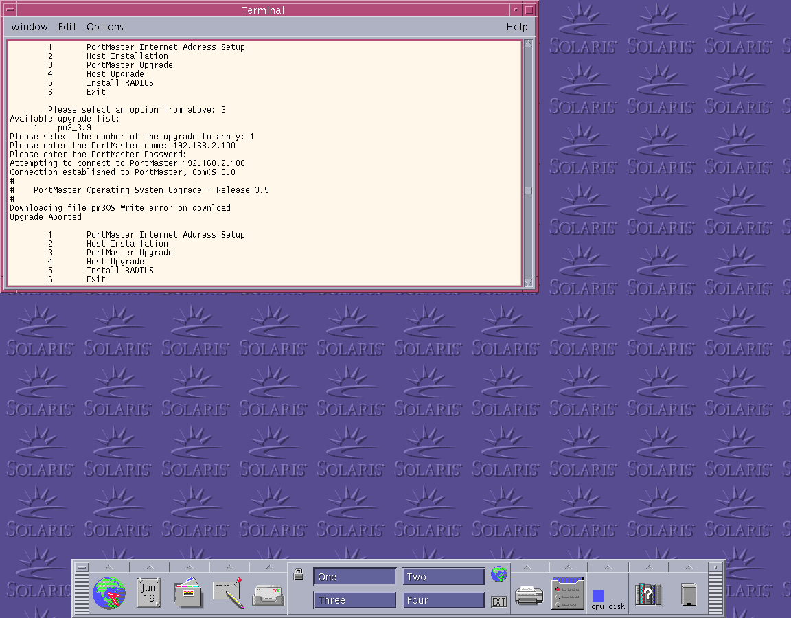Launch the File Manager drawer icon
This screenshot has height=618, width=791.
[188, 593]
